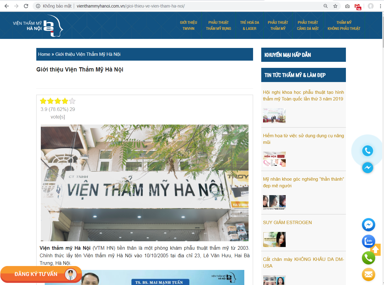Image resolution: width=384 pixels, height=285 pixels.
Task: Click the orange scroll-to-top arrow
Action: (x=376, y=249)
